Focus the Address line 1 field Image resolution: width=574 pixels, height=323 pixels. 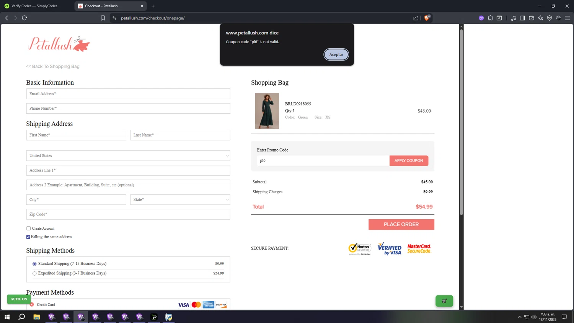click(128, 170)
